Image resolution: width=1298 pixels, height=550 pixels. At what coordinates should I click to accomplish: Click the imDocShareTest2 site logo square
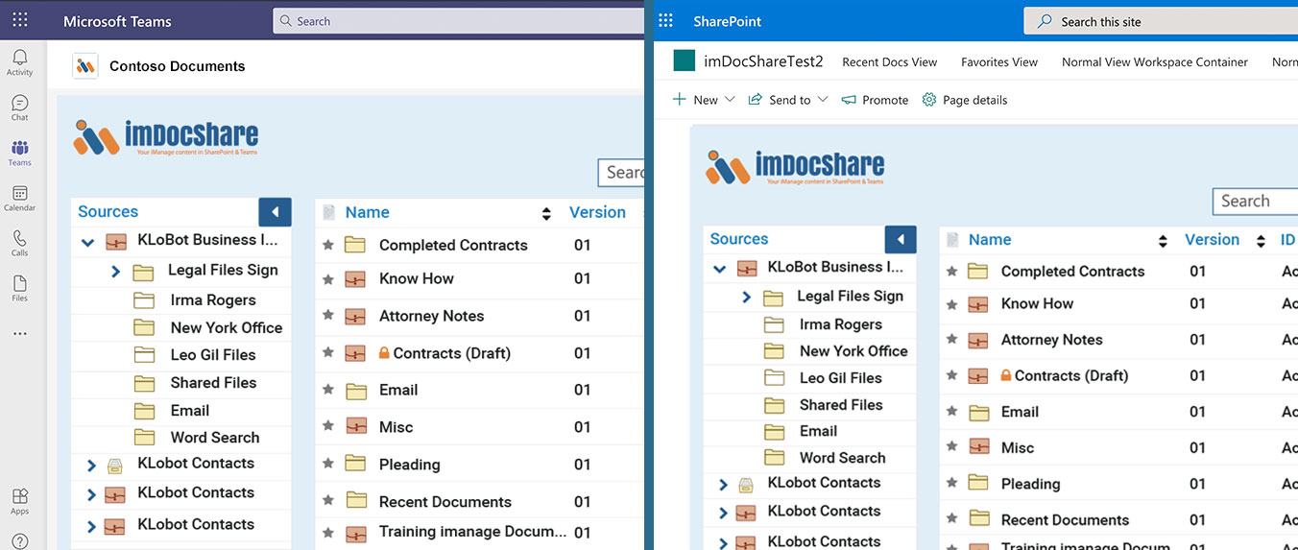coord(684,61)
